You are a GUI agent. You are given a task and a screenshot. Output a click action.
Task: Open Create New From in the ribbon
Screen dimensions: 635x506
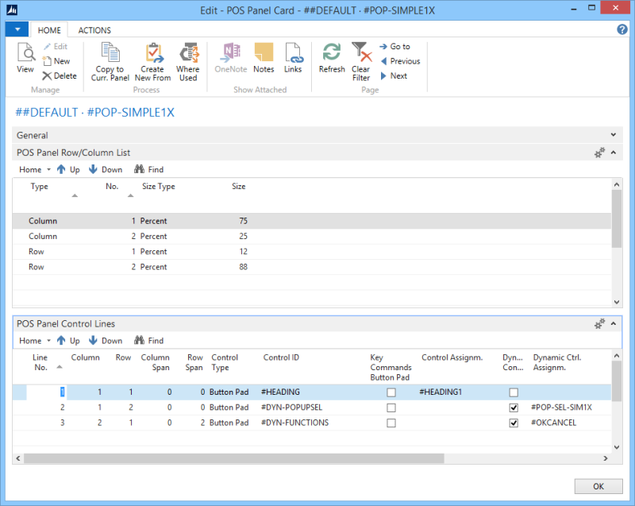[152, 54]
